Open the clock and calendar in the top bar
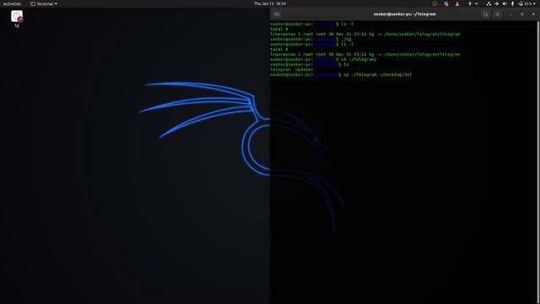The height and width of the screenshot is (304, 540). 270,3
